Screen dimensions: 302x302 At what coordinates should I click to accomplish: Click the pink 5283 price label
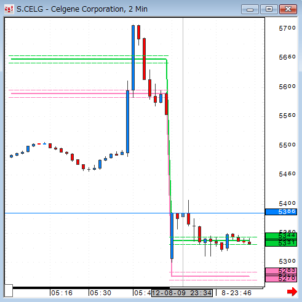coord(281,271)
